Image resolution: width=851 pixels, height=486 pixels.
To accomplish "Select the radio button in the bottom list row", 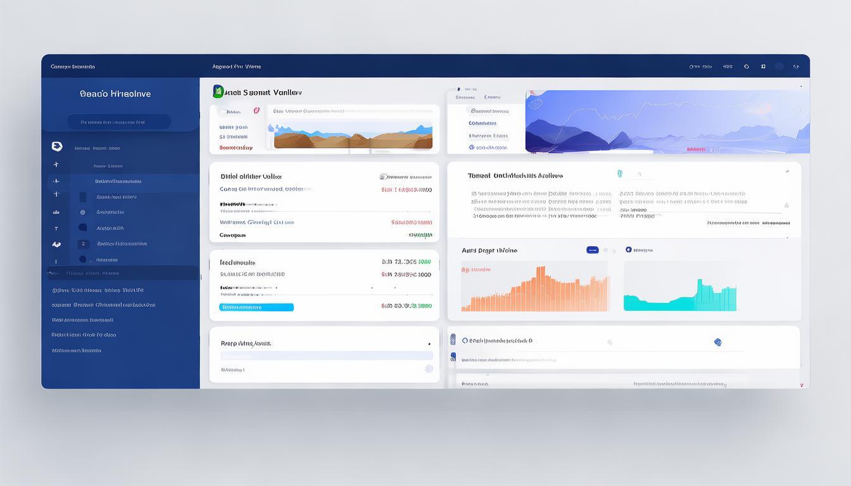I will [x=465, y=340].
